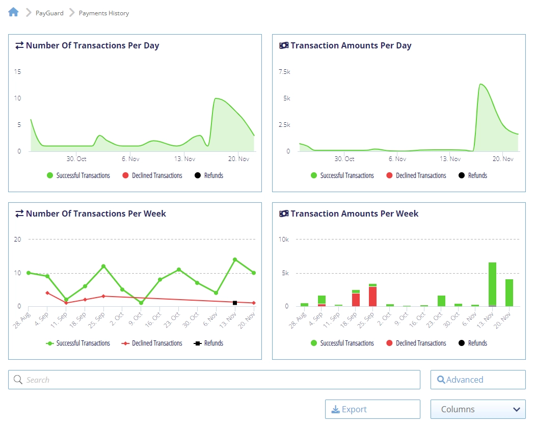Image resolution: width=535 pixels, height=425 pixels.
Task: Click money icon beside Transaction Amounts Per Week
Action: coord(284,214)
